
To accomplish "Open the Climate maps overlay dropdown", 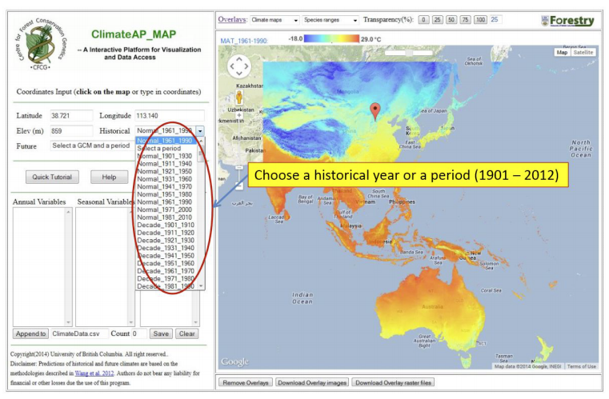I will [x=274, y=20].
